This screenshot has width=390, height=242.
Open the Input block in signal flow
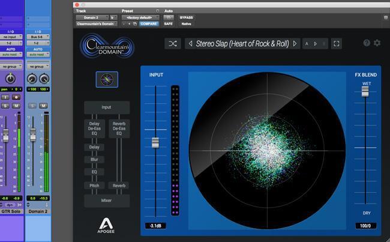(107, 107)
